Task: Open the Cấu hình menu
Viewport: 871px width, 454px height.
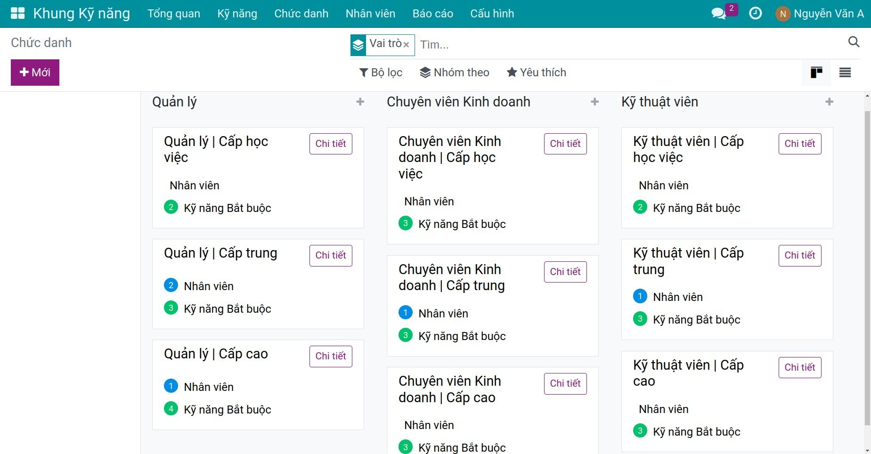Action: [x=492, y=14]
